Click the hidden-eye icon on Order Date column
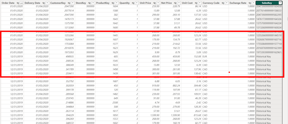Viewport: 288px width, 124px height. click(18, 3)
